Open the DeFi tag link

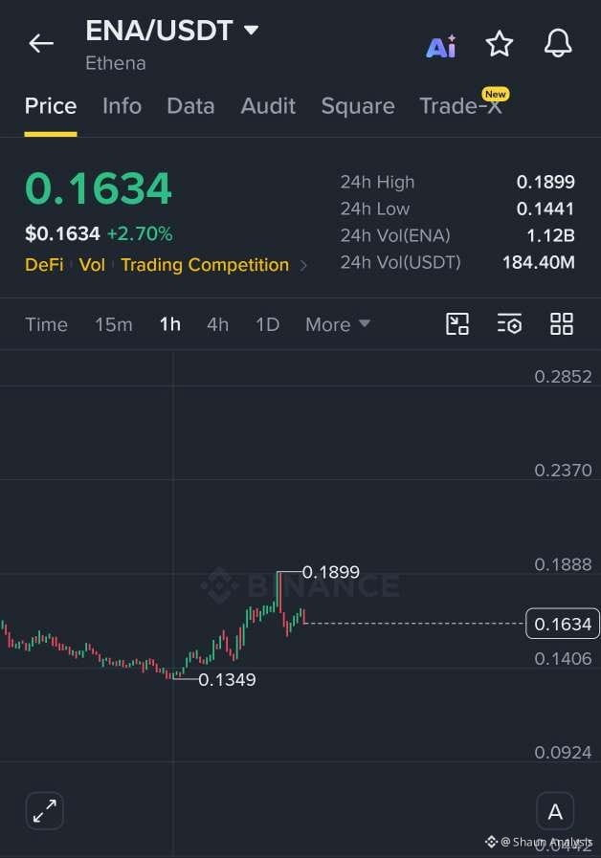tap(44, 265)
